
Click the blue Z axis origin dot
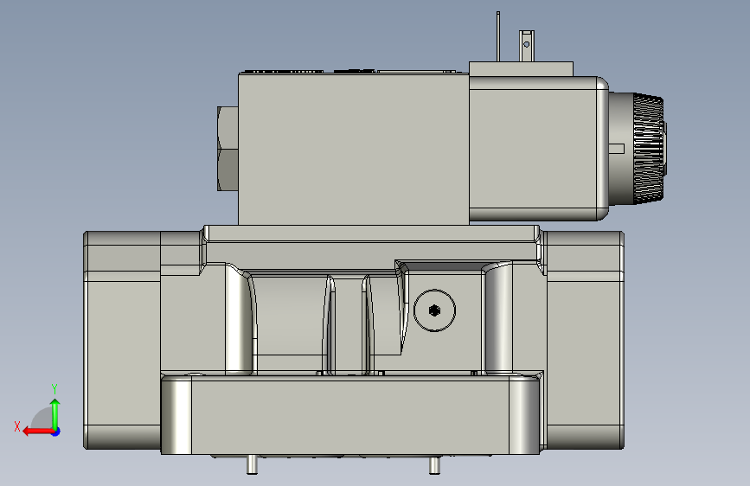pyautogui.click(x=56, y=432)
